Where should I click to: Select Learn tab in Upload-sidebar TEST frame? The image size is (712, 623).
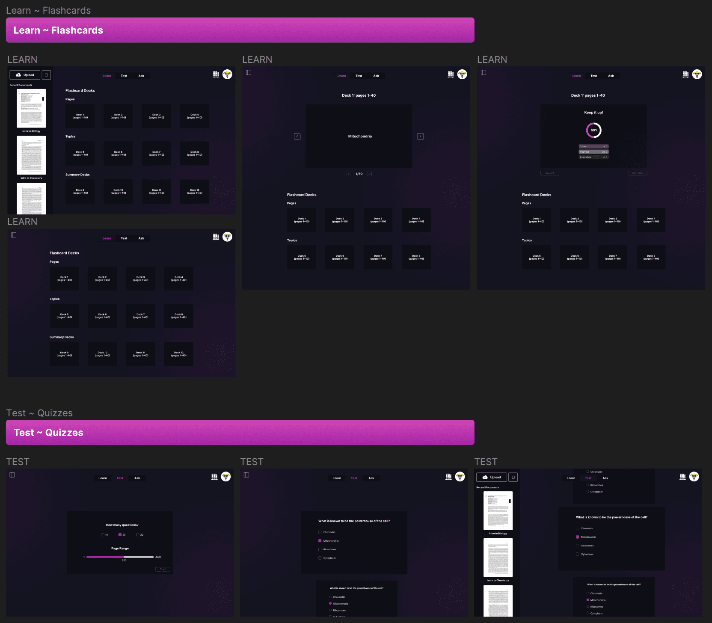[x=571, y=478]
